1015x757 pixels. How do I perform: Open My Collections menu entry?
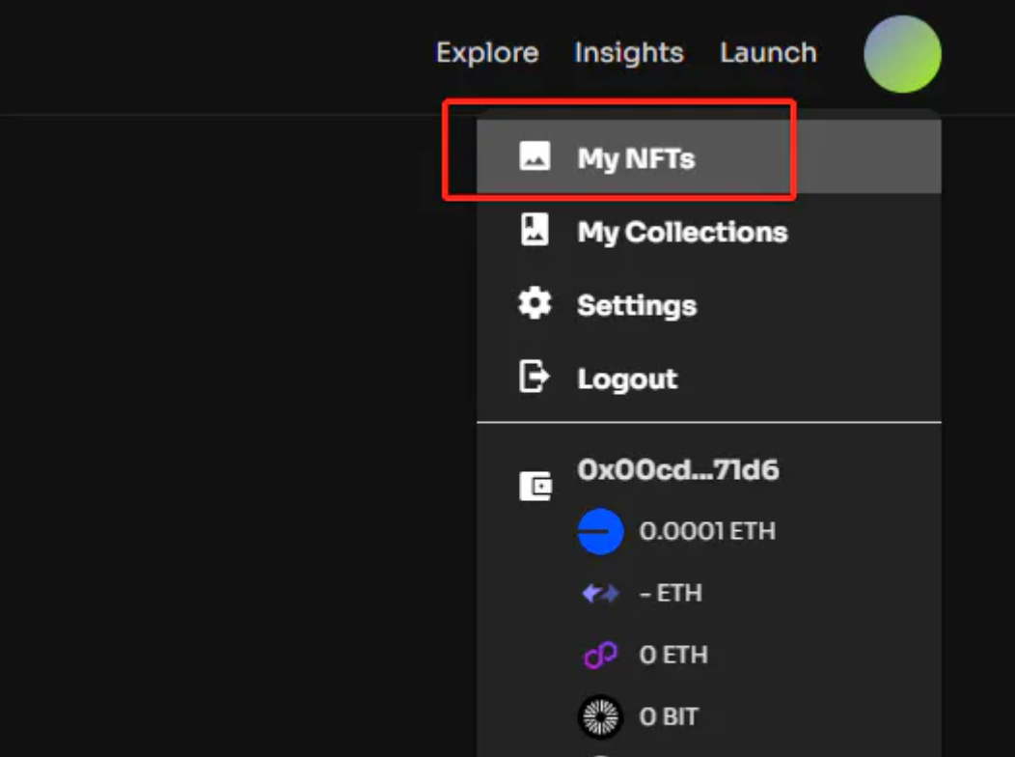click(x=709, y=231)
